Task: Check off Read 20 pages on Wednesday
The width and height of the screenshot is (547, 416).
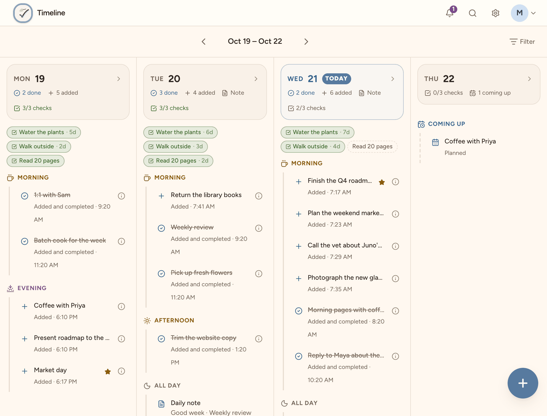Action: [372, 146]
